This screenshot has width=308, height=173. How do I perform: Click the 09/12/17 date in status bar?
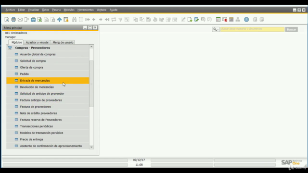[x=139, y=160]
